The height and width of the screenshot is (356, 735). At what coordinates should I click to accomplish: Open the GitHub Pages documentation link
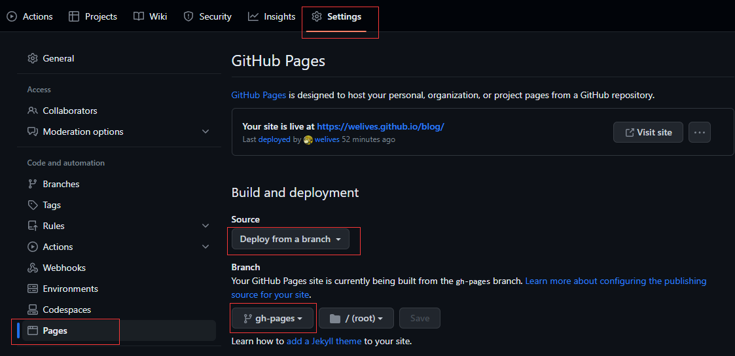coord(259,95)
